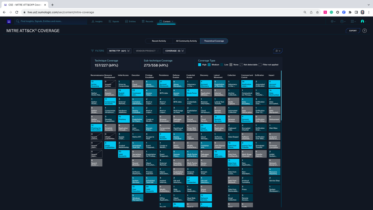Click the question mark beside Export
Screen dimensions: 373x210
365,31
